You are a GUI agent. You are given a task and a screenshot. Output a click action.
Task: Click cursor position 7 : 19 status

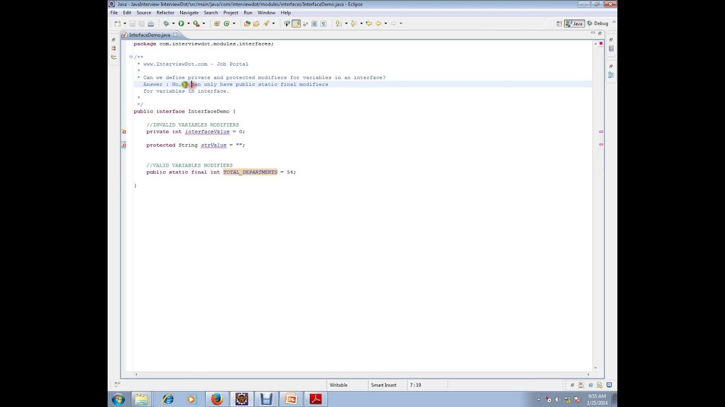(415, 385)
